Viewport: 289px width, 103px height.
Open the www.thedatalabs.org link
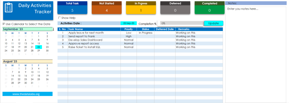coord(26,94)
